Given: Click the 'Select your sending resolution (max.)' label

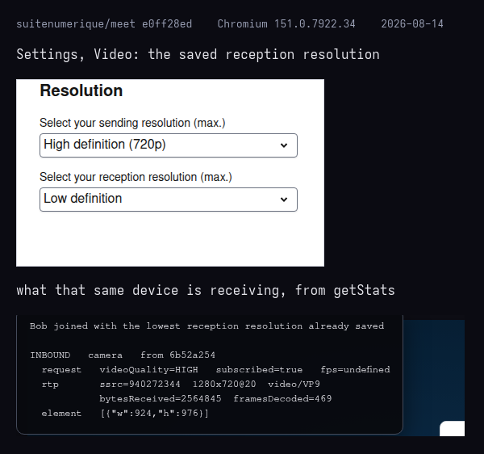Looking at the screenshot, I should (x=132, y=123).
